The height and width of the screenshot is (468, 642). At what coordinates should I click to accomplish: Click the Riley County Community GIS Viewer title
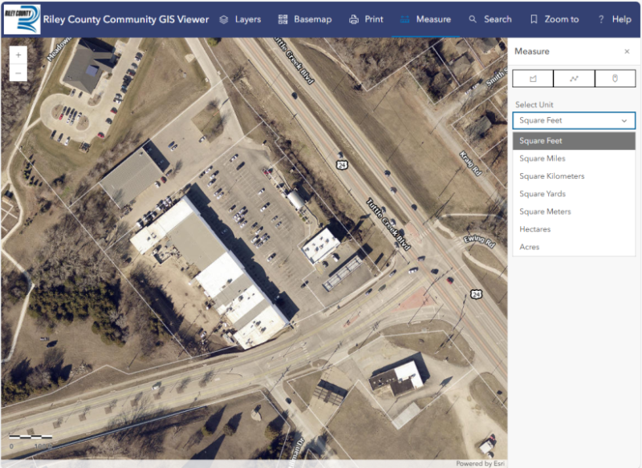pos(126,19)
